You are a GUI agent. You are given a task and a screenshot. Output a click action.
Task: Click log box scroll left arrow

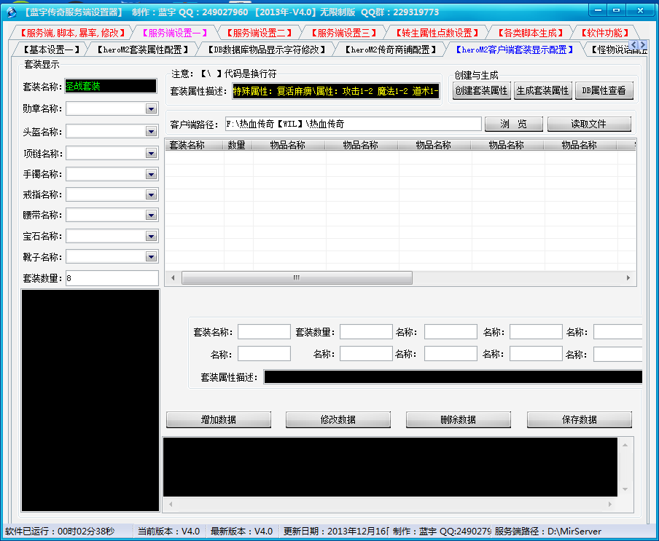171,504
